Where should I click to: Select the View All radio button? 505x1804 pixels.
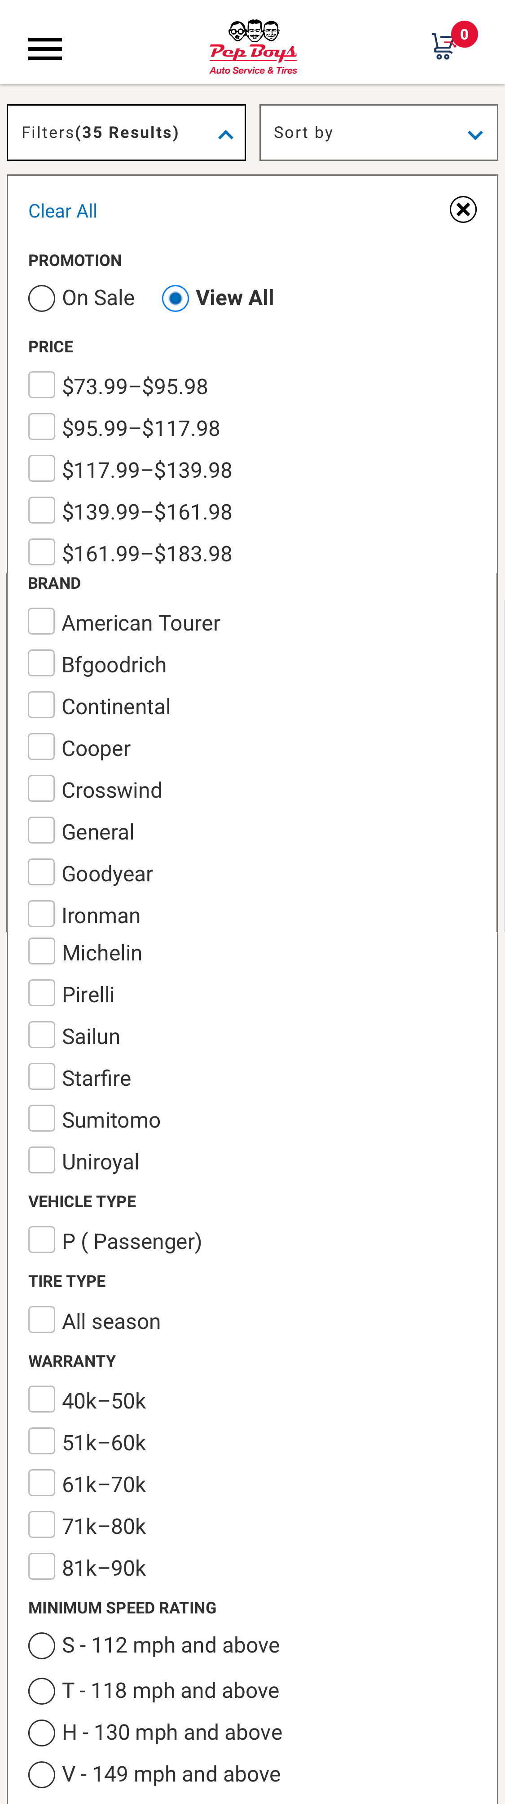[x=176, y=298]
